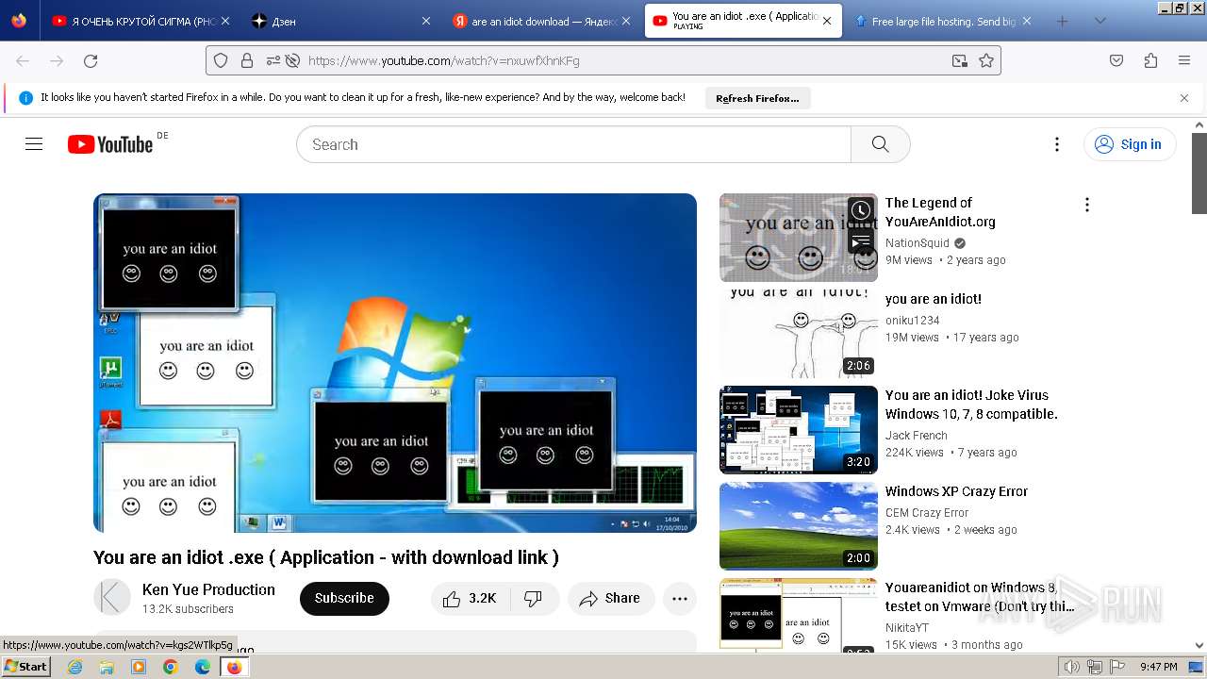Viewport: 1207px width, 679px height.
Task: Launch Google Chrome from taskbar
Action: tap(171, 667)
